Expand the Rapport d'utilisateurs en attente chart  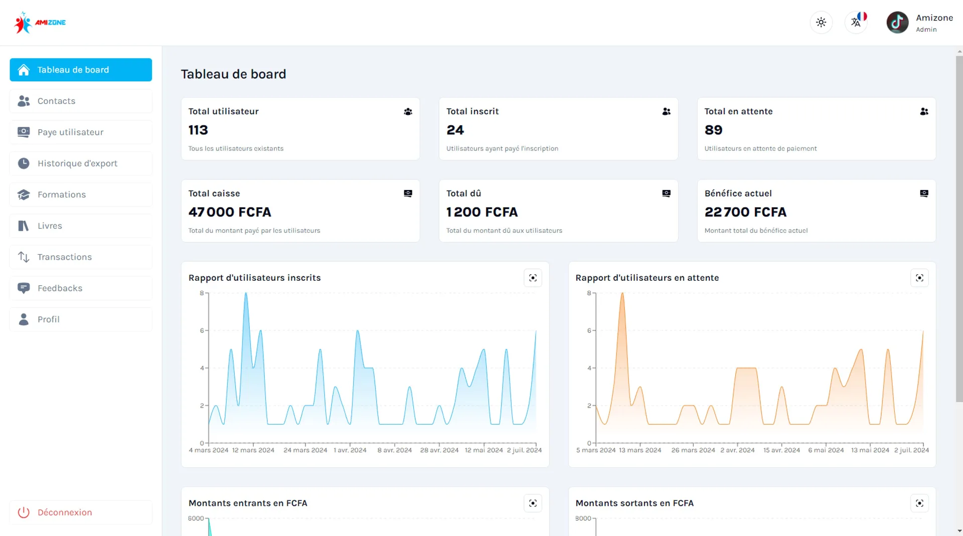[x=919, y=278]
